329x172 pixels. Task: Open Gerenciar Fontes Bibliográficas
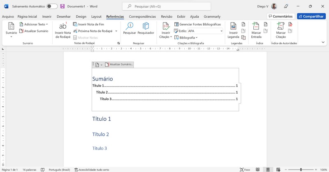pos(198,24)
